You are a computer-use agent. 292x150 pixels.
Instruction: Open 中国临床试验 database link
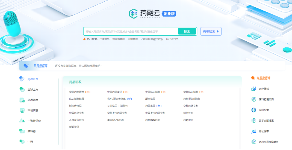[x=153, y=92]
